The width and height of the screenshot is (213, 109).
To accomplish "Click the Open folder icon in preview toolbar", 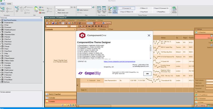I will 50,23.
